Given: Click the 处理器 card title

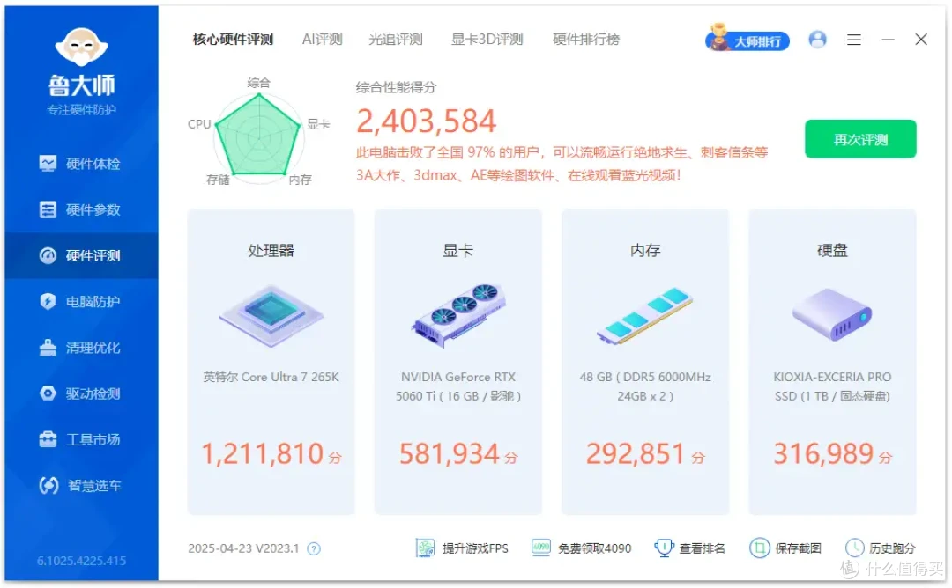Looking at the screenshot, I should click(271, 250).
